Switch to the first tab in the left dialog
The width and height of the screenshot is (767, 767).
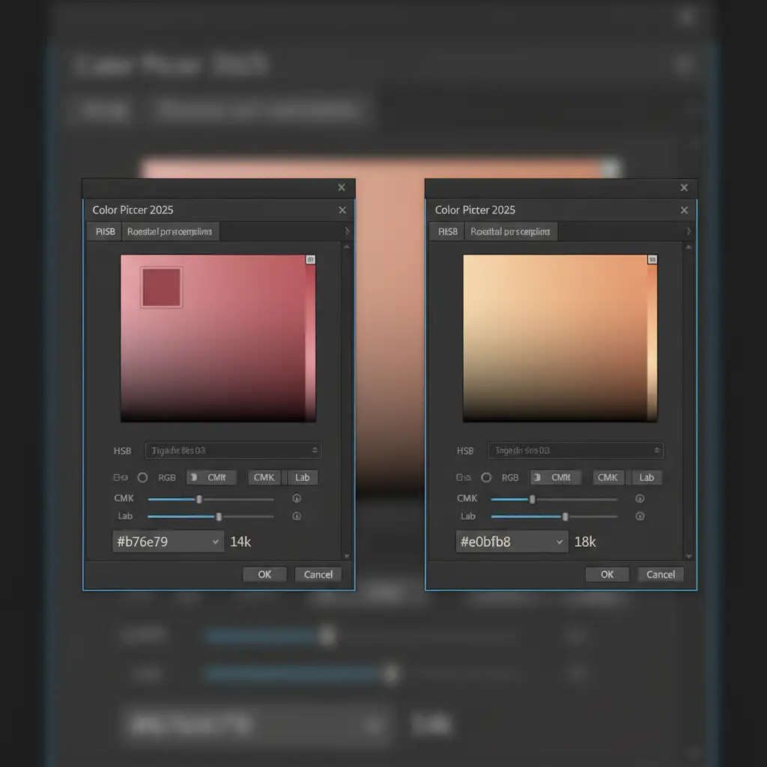pyautogui.click(x=105, y=231)
